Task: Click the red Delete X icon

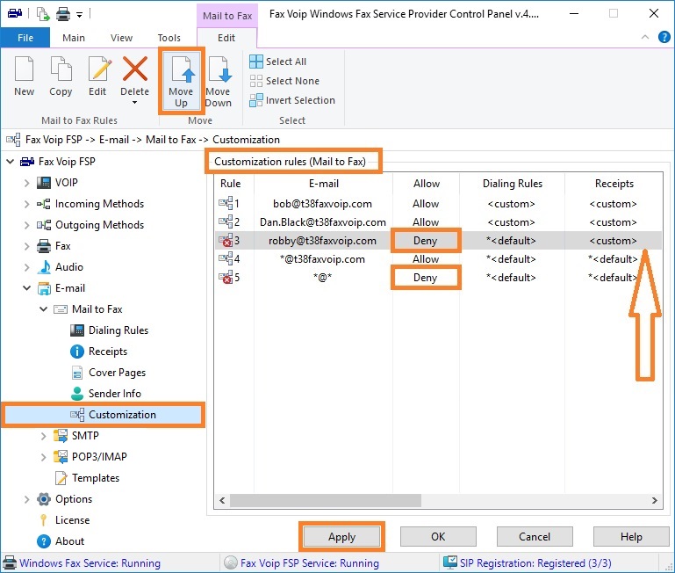Action: click(x=135, y=69)
